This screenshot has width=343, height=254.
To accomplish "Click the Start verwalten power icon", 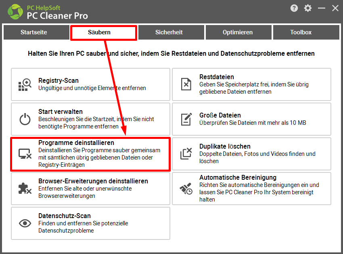I will [25, 119].
